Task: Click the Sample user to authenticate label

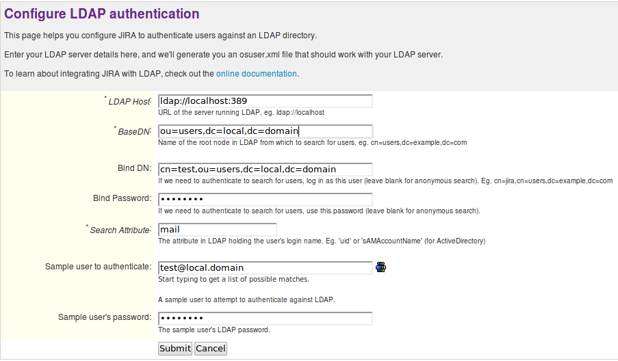Action: click(98, 267)
